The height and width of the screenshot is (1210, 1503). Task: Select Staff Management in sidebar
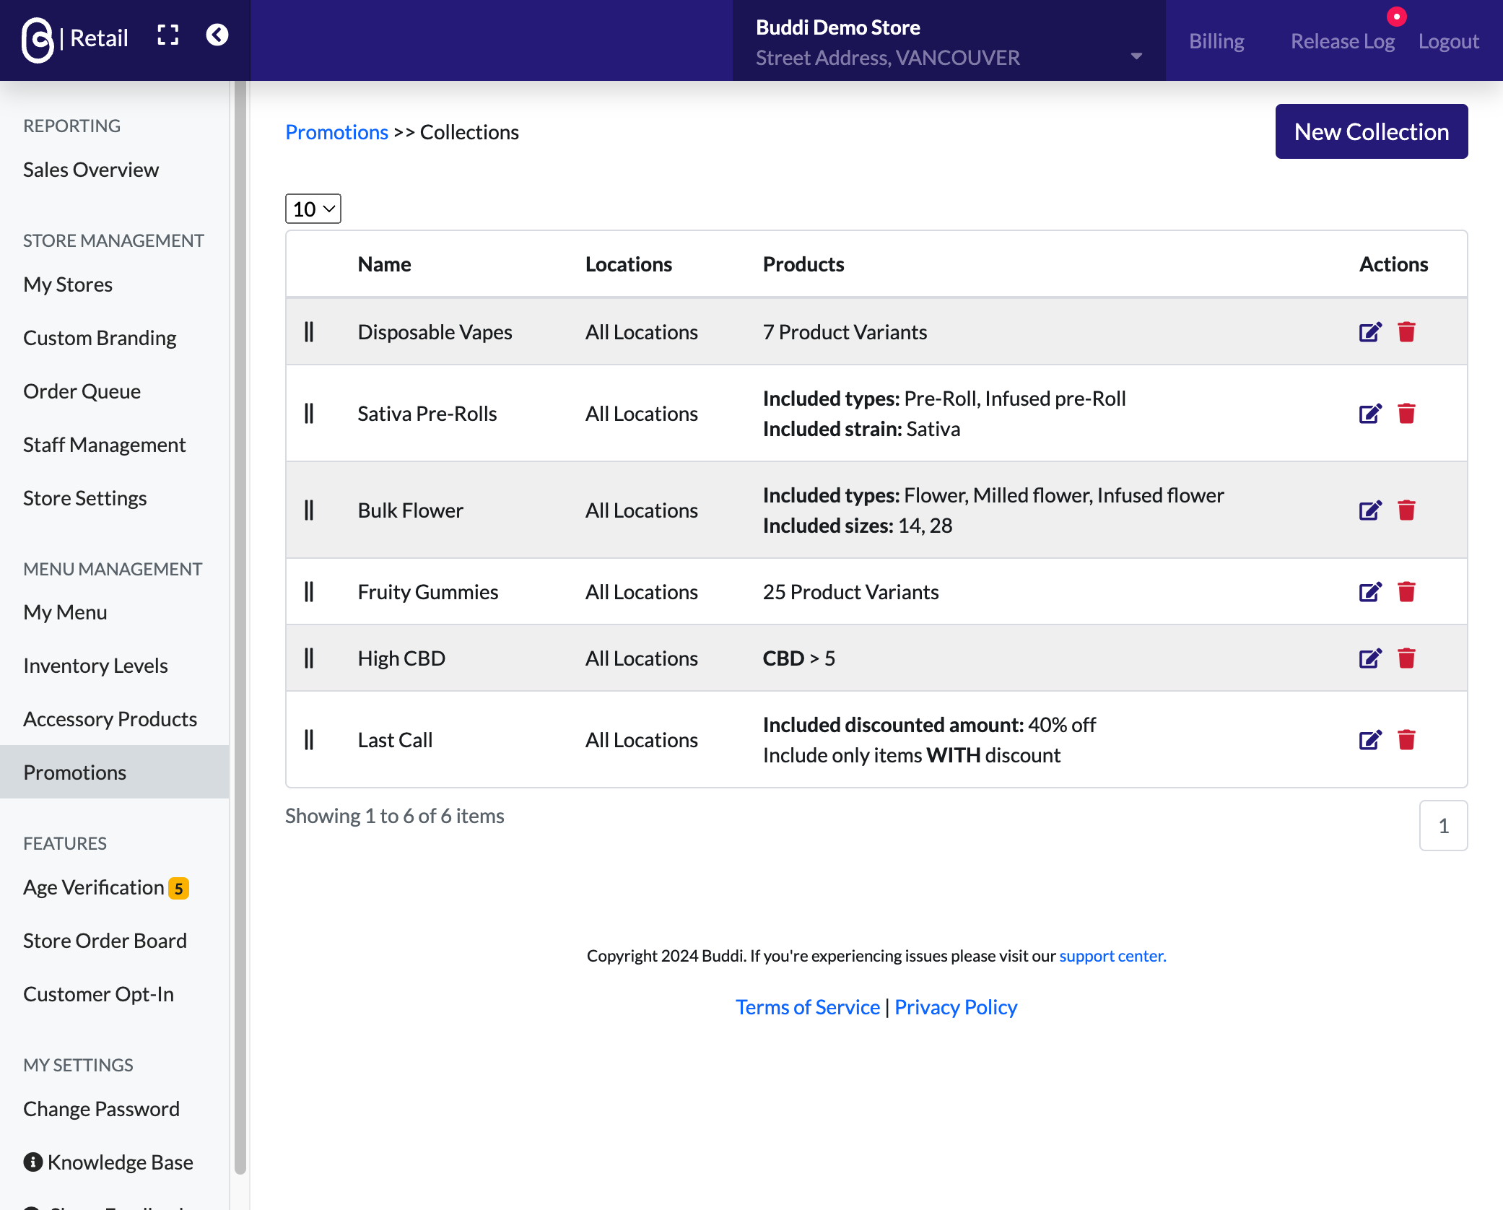105,445
